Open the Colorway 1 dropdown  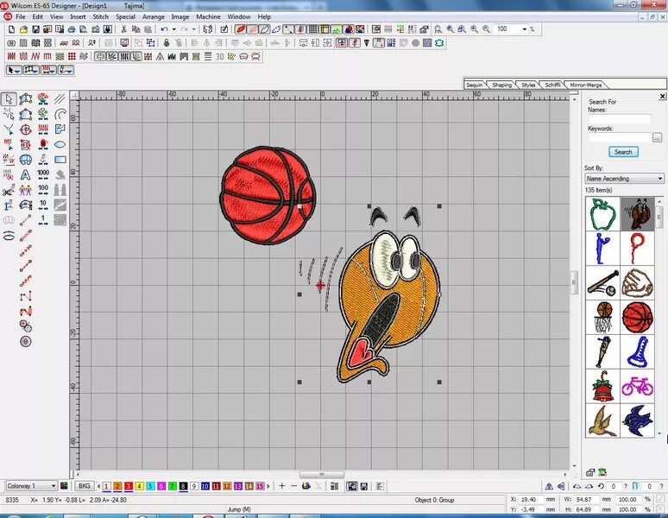coord(32,485)
